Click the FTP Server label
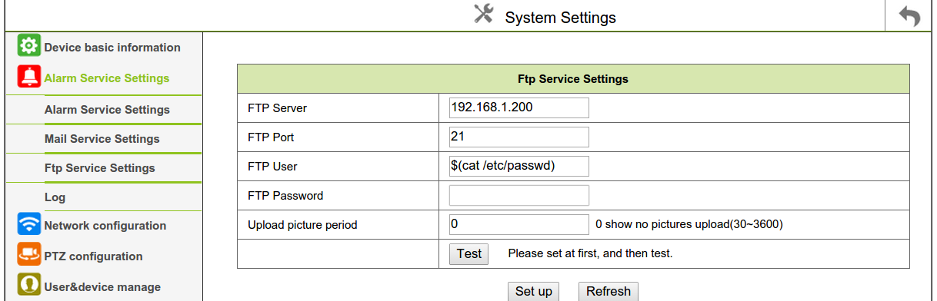The height and width of the screenshot is (301, 937). click(277, 108)
